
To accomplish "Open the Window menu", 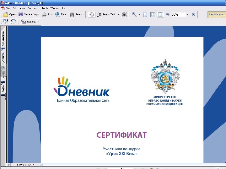I will 55,8.
